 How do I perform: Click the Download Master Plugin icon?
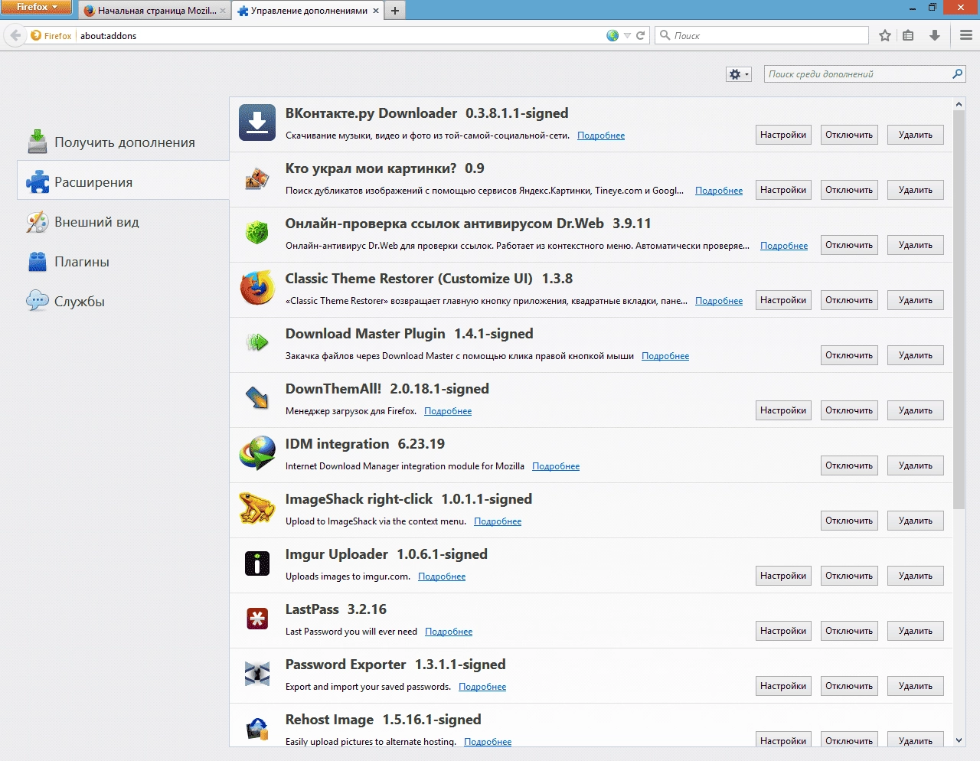[x=257, y=343]
